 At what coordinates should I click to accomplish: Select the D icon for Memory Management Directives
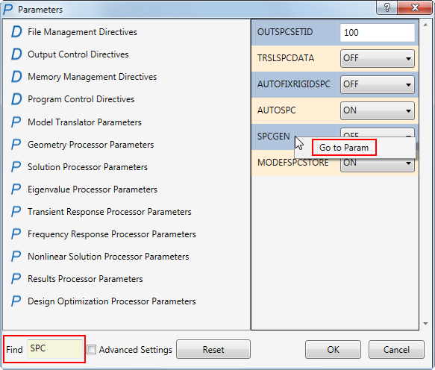(x=16, y=77)
